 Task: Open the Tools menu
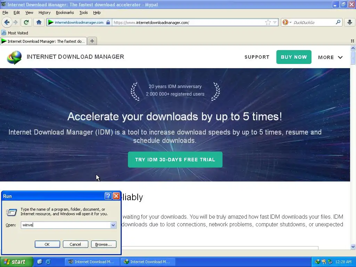[x=83, y=13]
